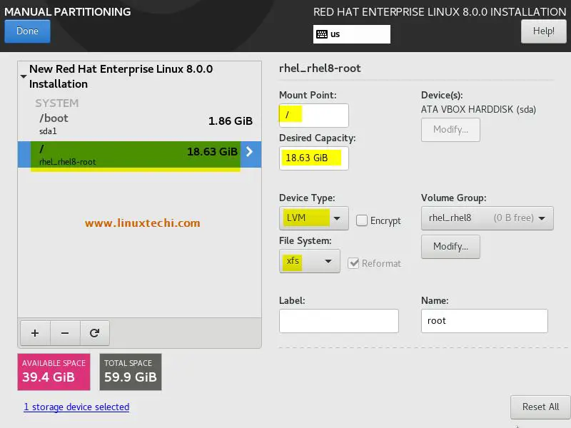Screen dimensions: 571x428
Task: Toggle the Reformat checkbox
Action: (x=353, y=263)
